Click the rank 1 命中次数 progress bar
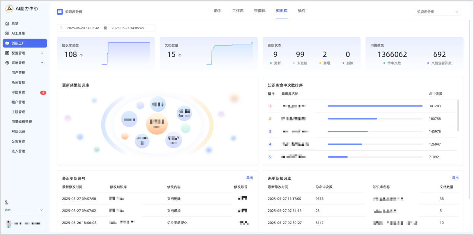The height and width of the screenshot is (235, 474). tap(375, 106)
